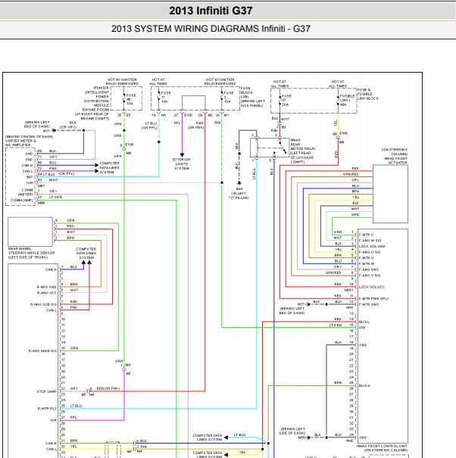Click the 'COMM (METER)' terminal label

click(x=26, y=192)
